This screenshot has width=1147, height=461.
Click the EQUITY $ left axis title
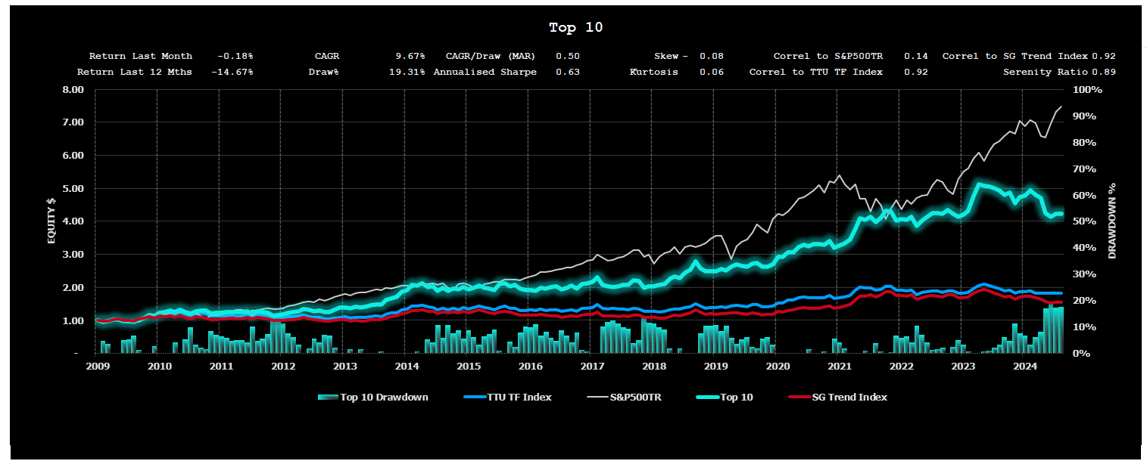51,221
